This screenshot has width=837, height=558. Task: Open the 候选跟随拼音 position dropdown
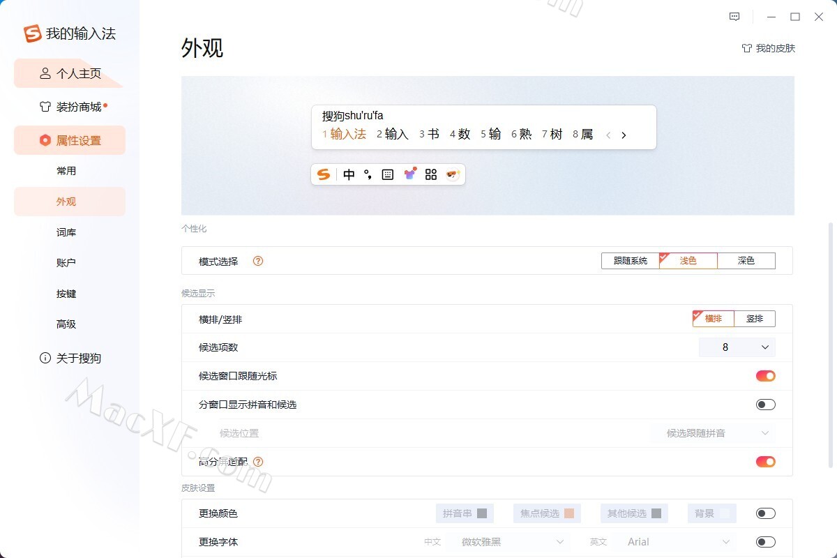713,433
